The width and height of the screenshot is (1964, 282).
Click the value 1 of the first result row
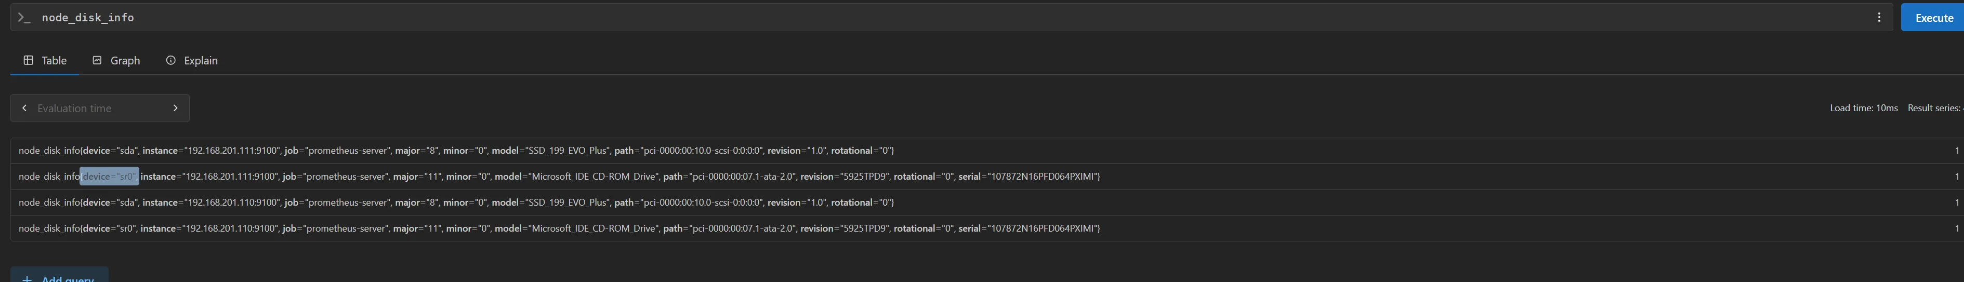1956,151
